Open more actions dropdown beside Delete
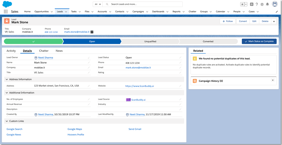 click(274, 21)
